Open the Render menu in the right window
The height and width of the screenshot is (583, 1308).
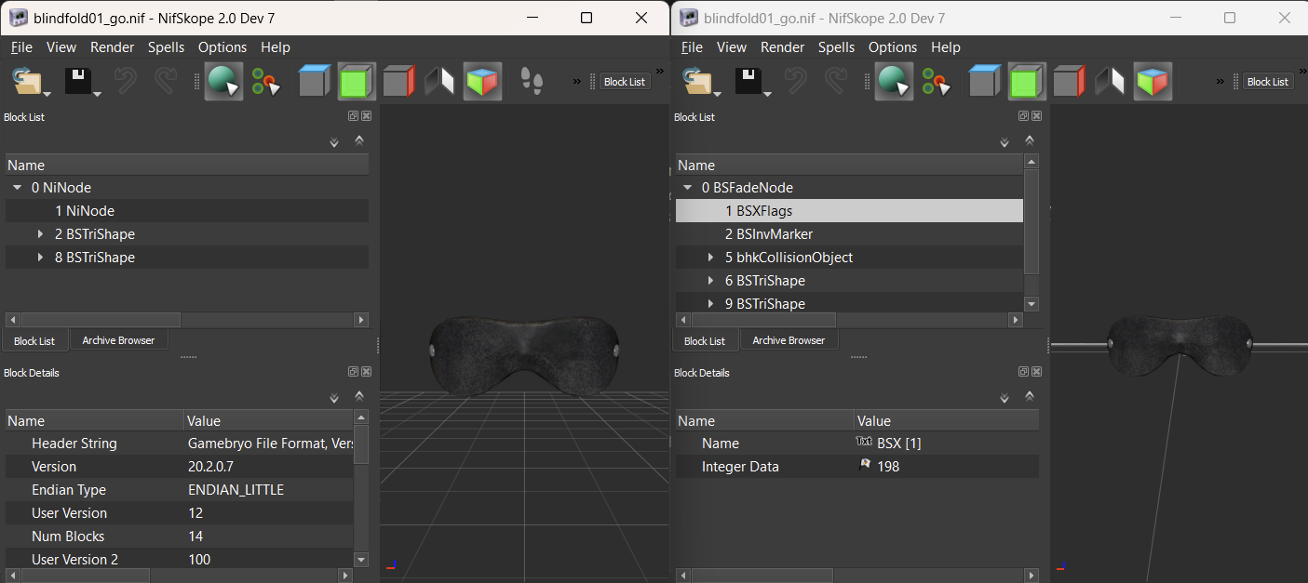(x=783, y=47)
